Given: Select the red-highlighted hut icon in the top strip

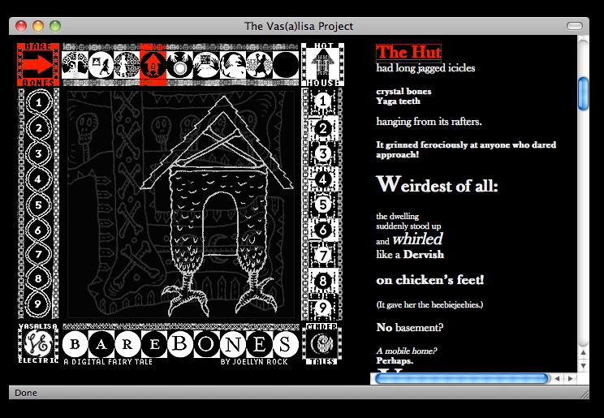Looking at the screenshot, I should click(x=153, y=65).
